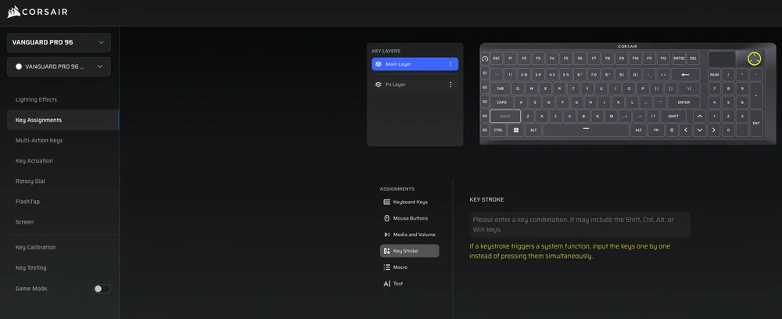Select the F1 key
The height and width of the screenshot is (319, 782).
[x=510, y=59]
